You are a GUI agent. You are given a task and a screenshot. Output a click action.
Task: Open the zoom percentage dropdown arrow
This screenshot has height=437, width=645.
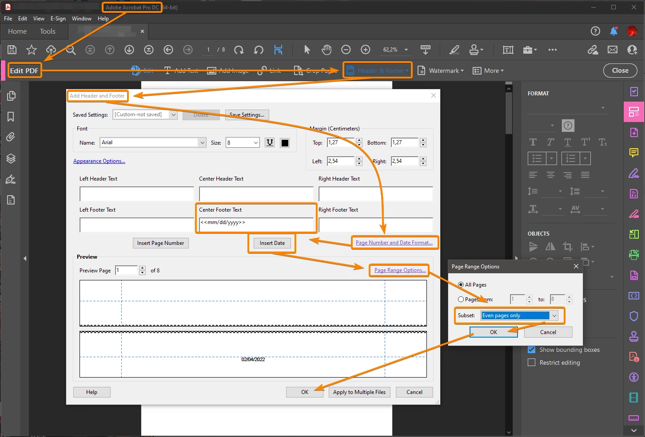(x=407, y=50)
